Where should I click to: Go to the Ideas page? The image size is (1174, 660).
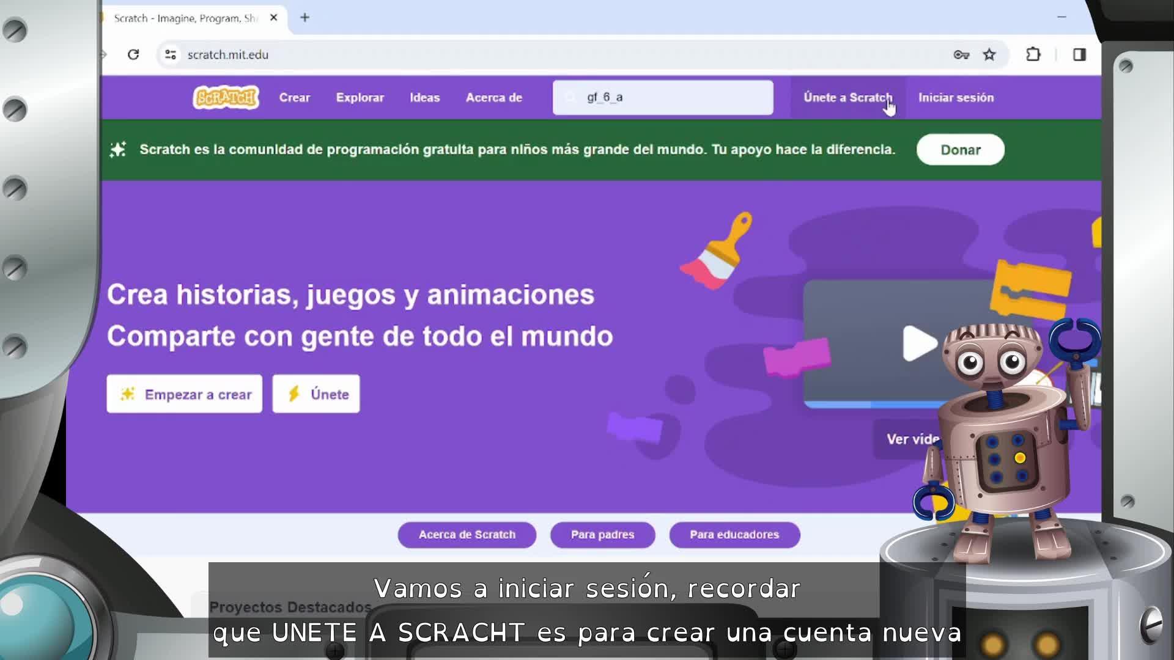[x=424, y=98]
